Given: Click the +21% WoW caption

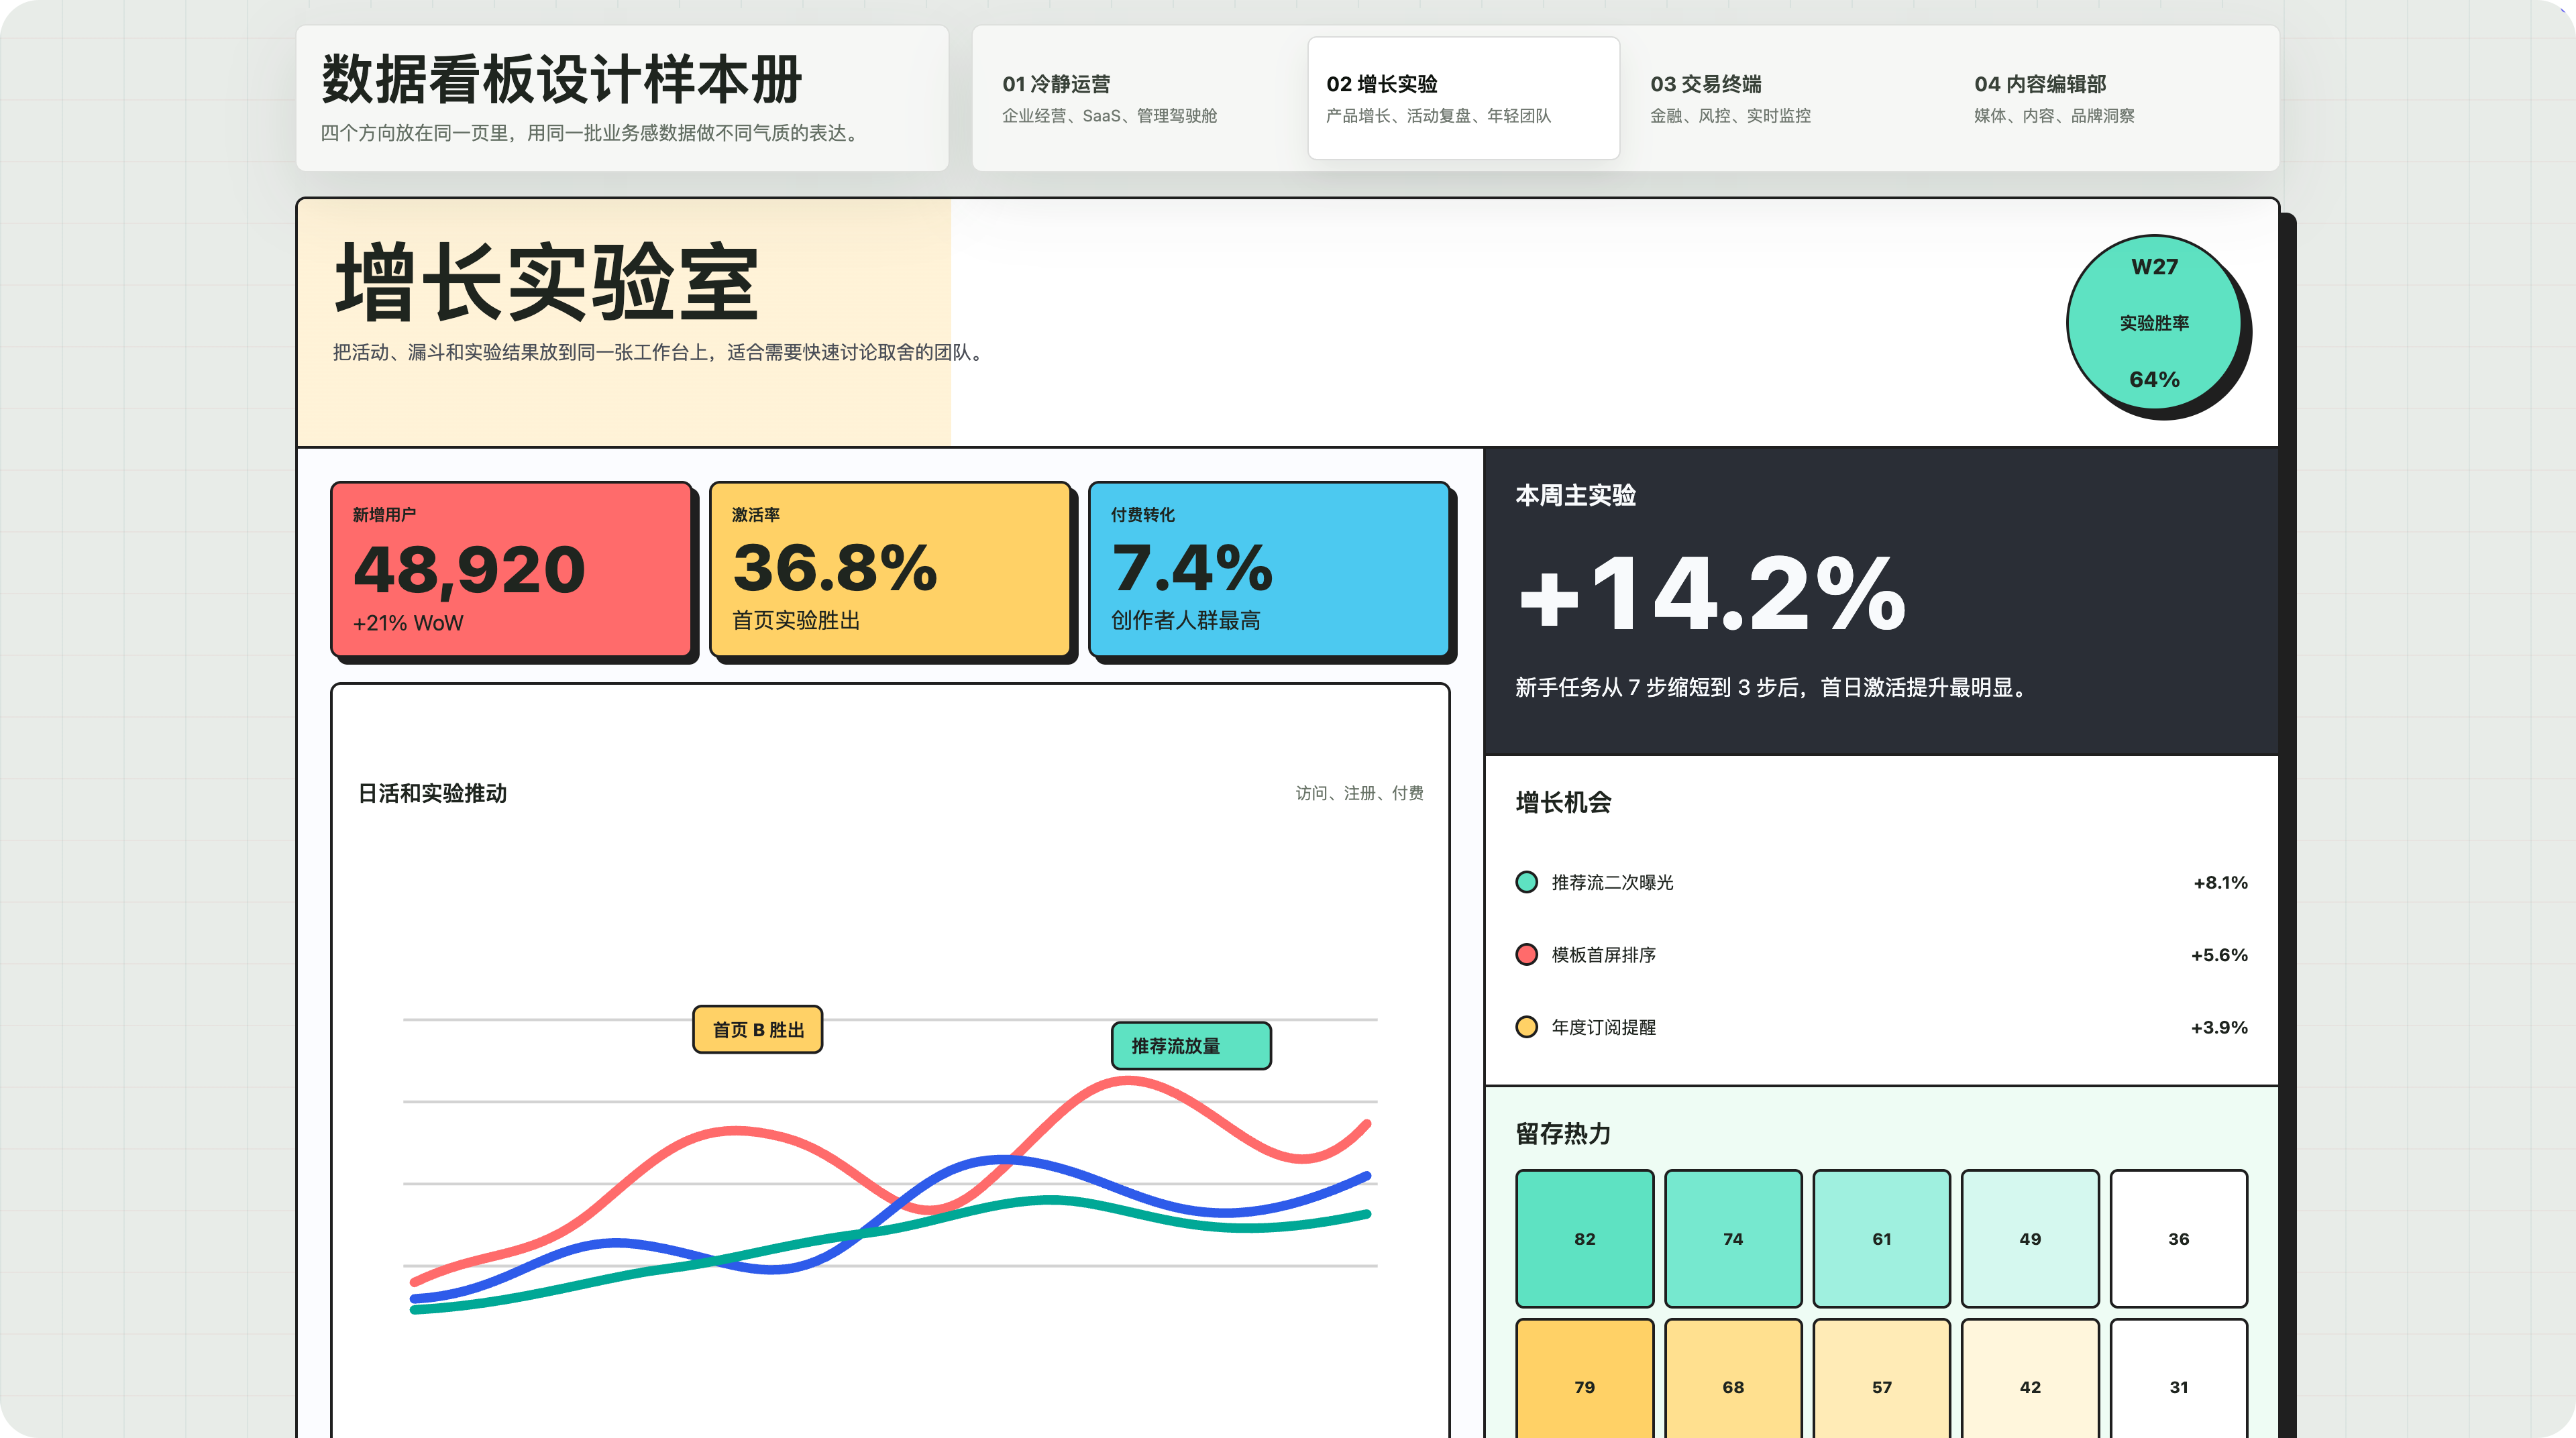Looking at the screenshot, I should tap(408, 623).
